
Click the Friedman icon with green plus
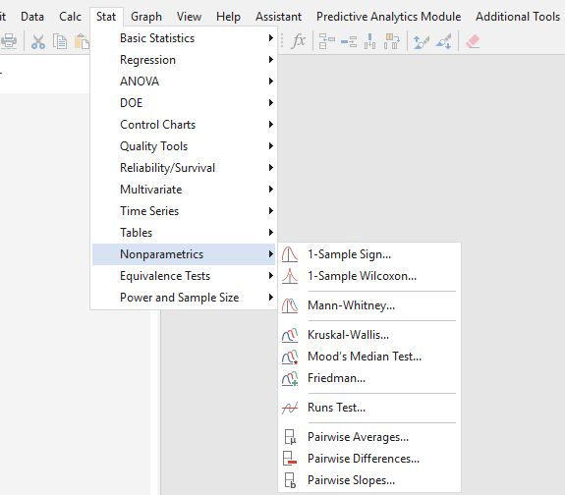click(x=290, y=378)
